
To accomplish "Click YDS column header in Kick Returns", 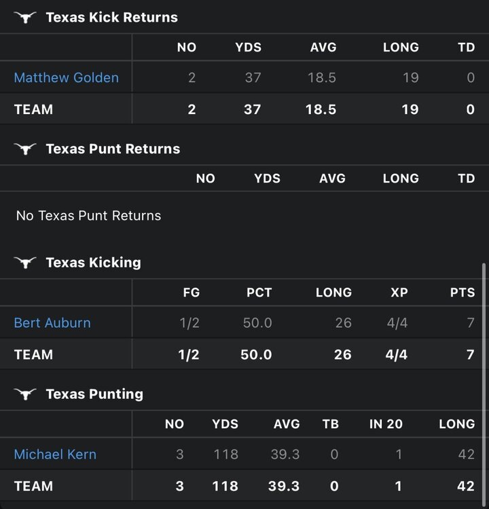I will tap(248, 48).
